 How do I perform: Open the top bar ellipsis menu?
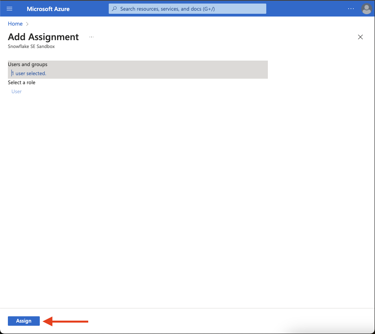pos(351,9)
